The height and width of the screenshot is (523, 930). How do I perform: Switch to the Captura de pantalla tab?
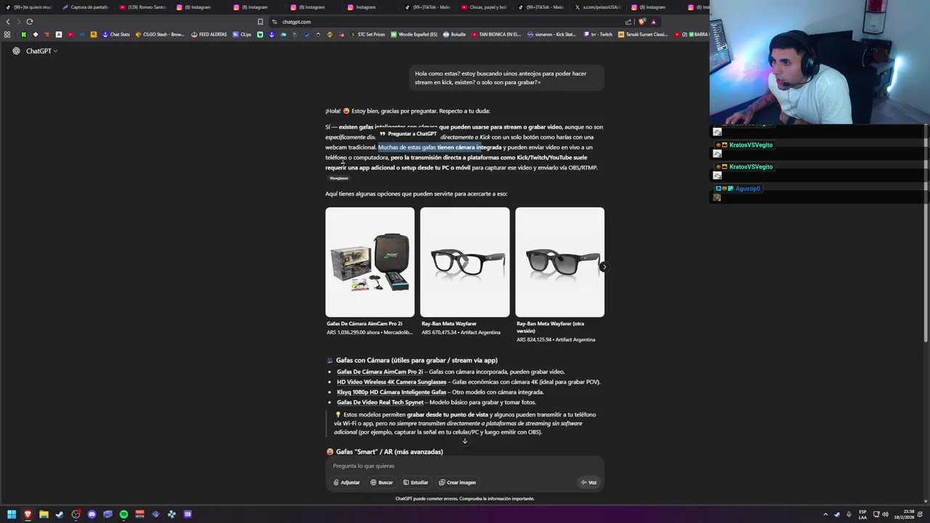click(86, 7)
